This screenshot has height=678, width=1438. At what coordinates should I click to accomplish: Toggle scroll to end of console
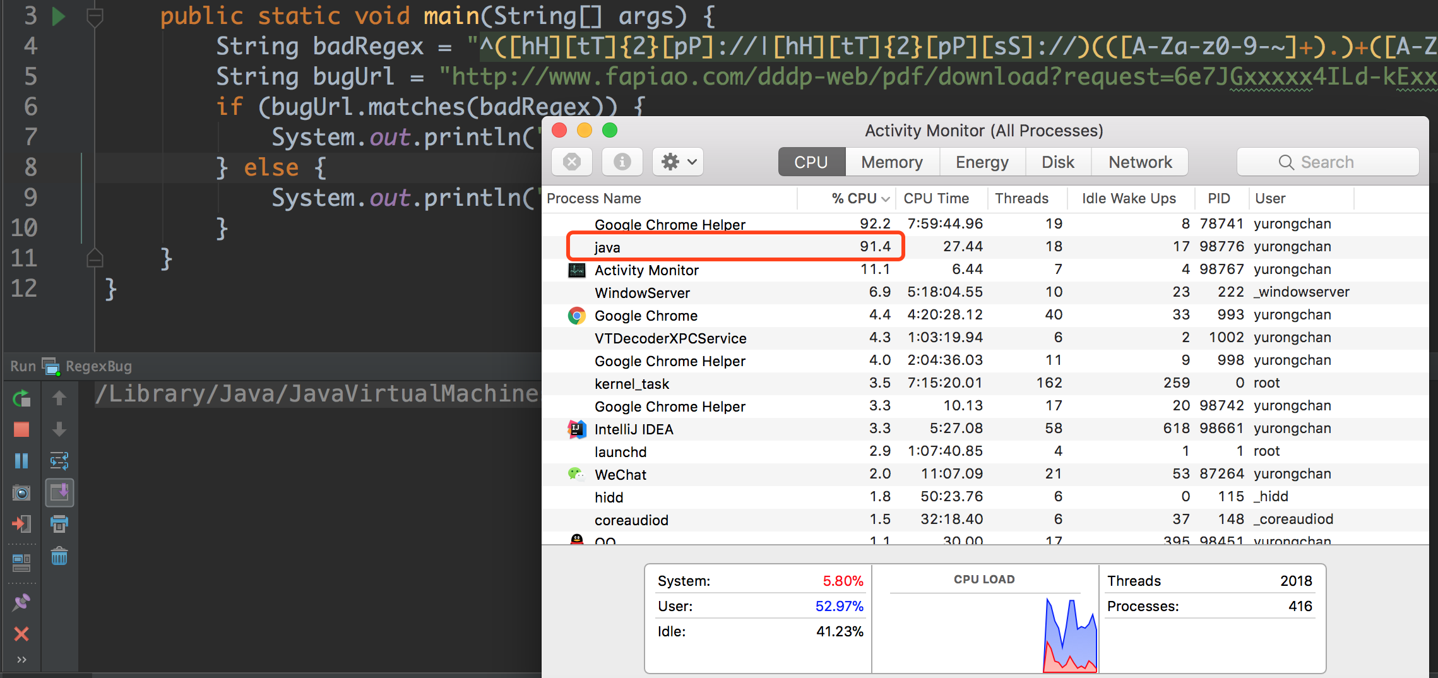point(59,493)
